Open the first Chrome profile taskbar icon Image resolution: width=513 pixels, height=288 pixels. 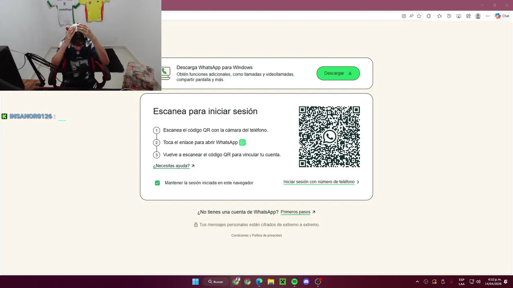coord(236,282)
